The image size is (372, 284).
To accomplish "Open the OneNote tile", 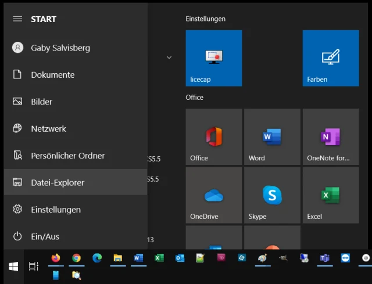I will pos(330,136).
